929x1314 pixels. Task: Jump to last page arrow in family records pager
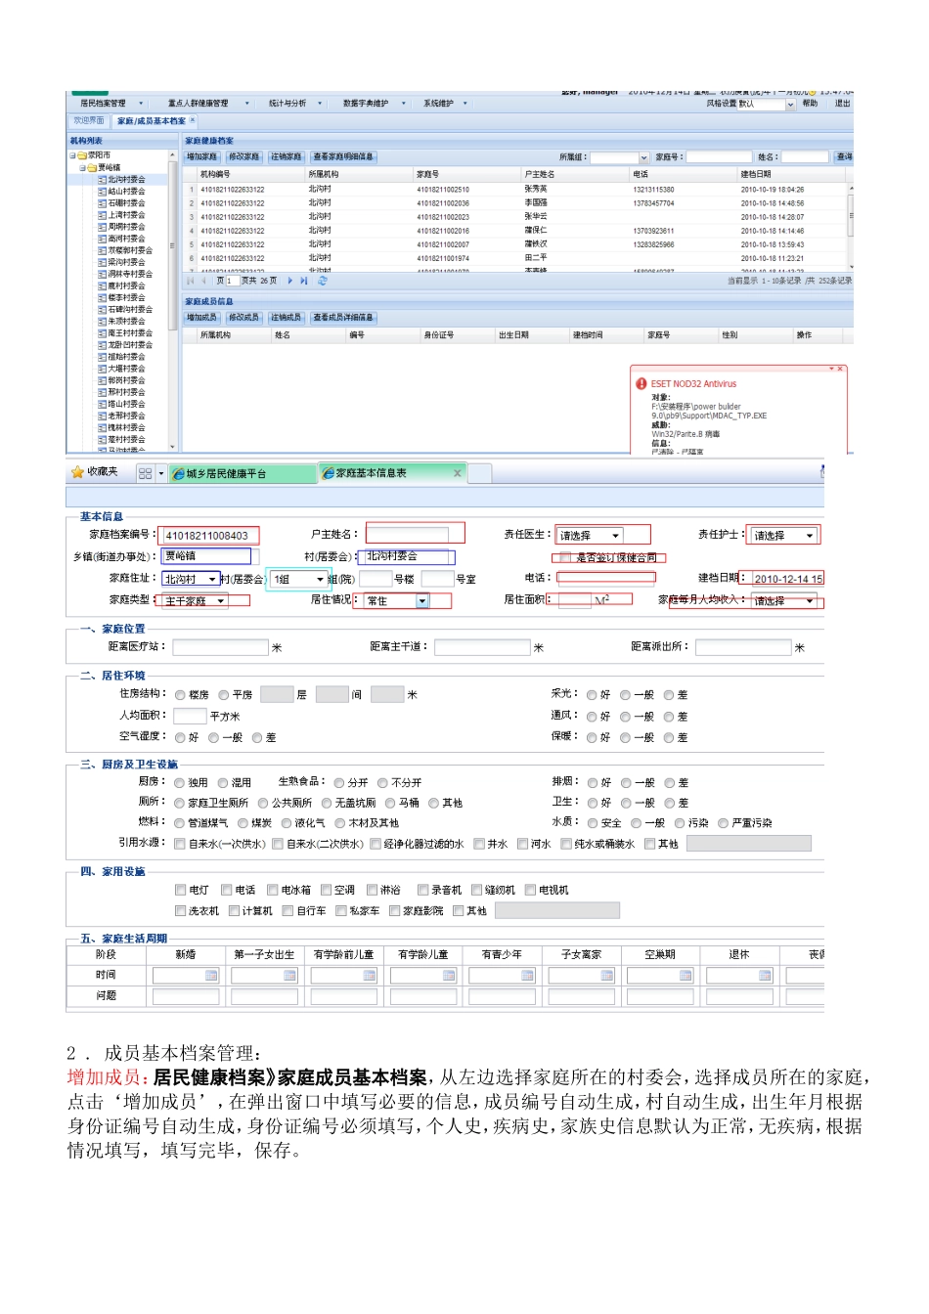[x=304, y=281]
